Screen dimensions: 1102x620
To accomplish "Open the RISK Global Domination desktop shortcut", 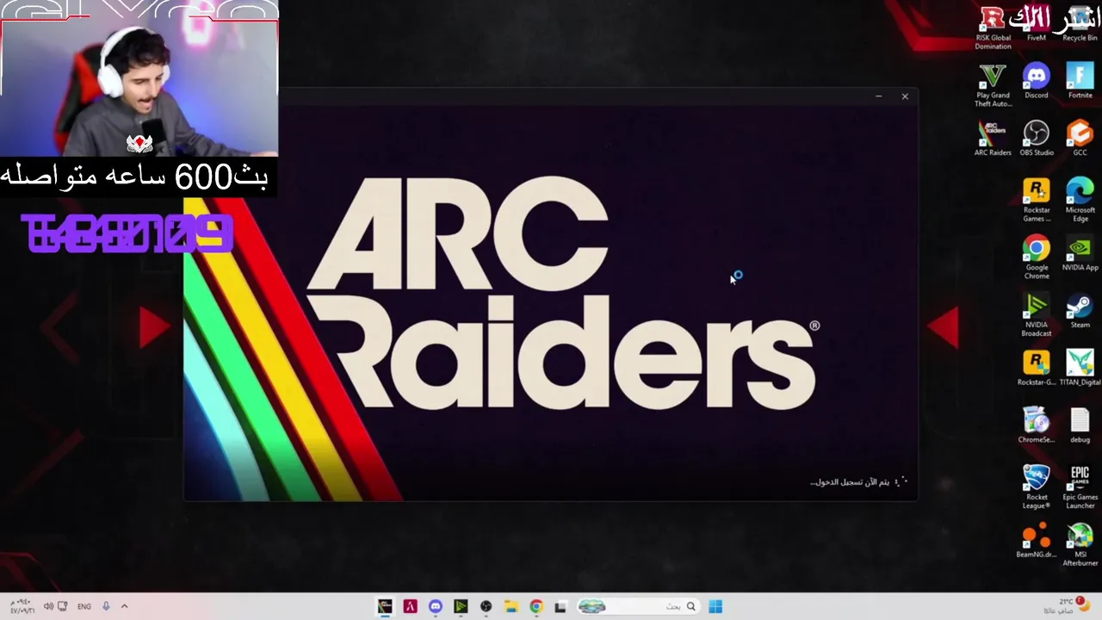I will (x=993, y=28).
